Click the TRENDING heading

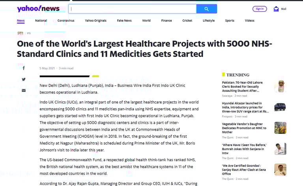point(238,75)
